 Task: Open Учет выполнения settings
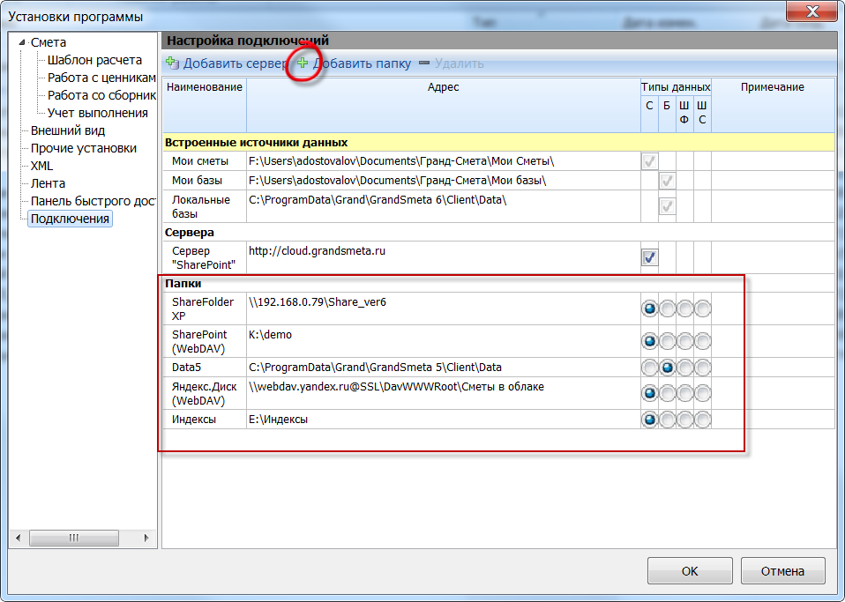pyautogui.click(x=98, y=113)
